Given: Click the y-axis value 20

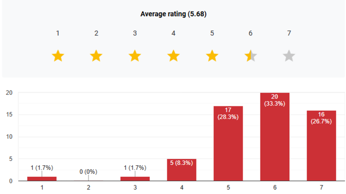Looking at the screenshot, I should pyautogui.click(x=9, y=92).
